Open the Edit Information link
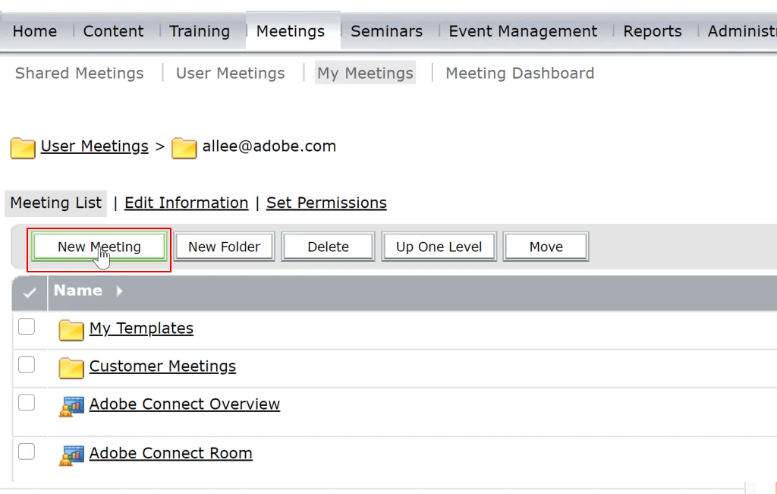 point(186,203)
